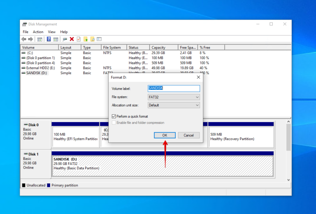Check Enable file and folder compression
The height and width of the screenshot is (214, 316).
point(114,123)
